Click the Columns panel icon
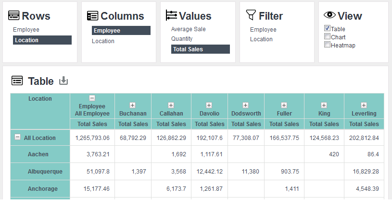The image size is (392, 209). tap(92, 16)
